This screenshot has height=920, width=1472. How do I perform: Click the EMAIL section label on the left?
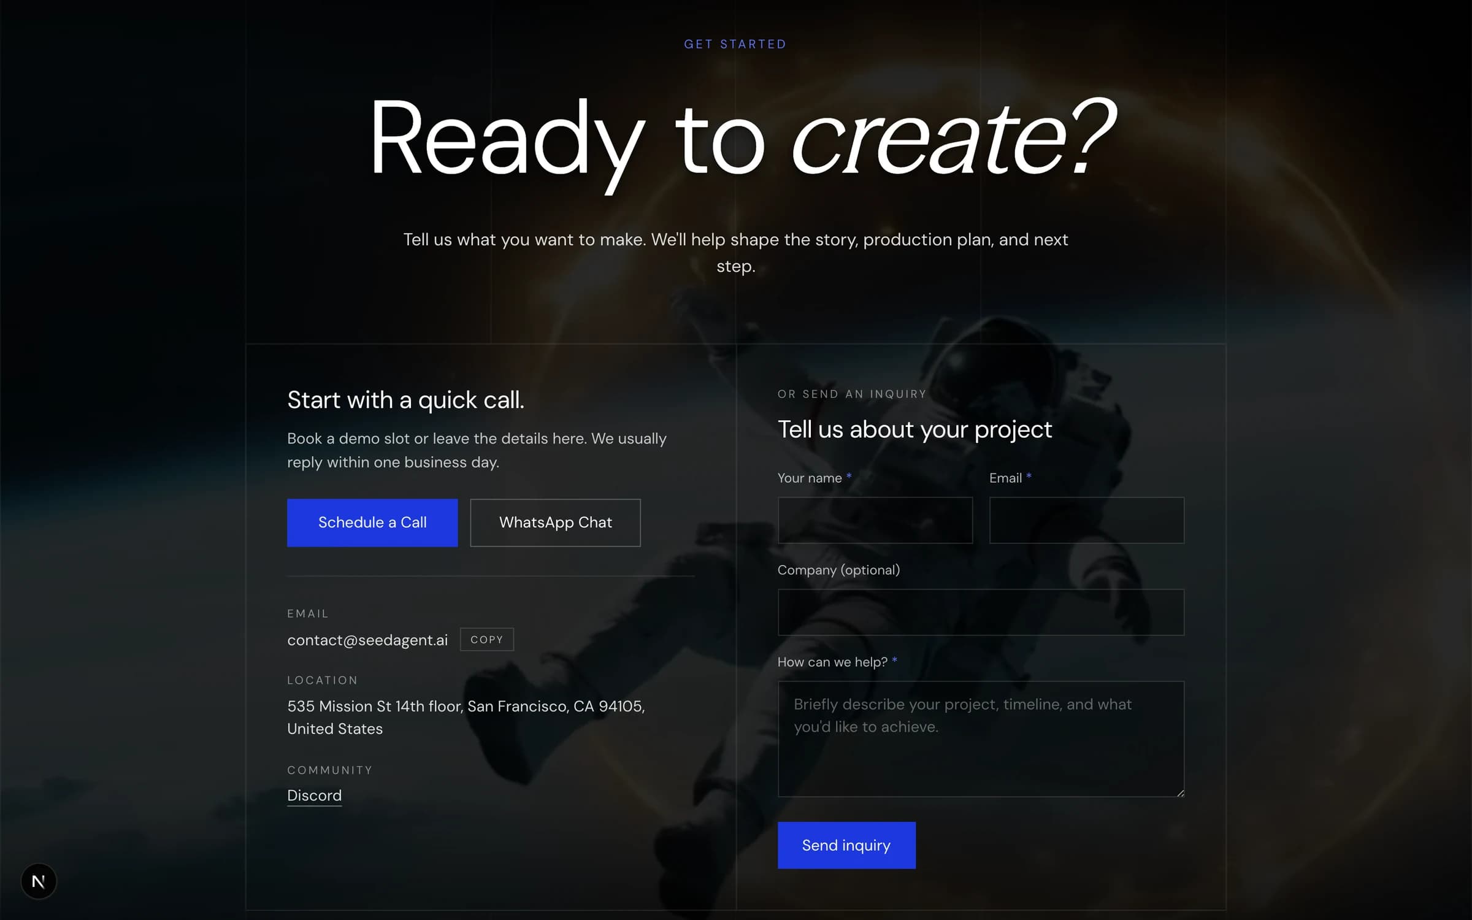308,613
